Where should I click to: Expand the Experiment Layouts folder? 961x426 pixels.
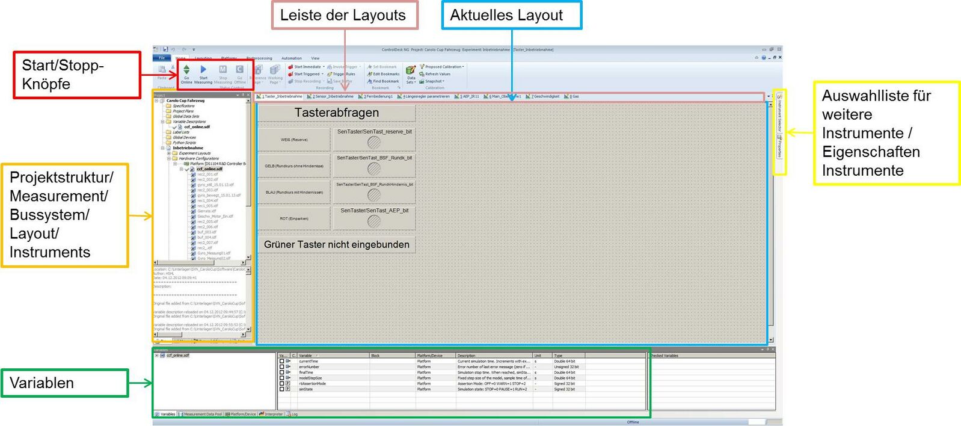pos(168,153)
